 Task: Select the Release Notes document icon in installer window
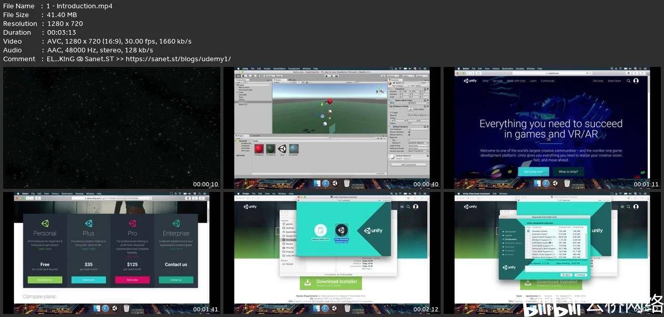pos(321,230)
